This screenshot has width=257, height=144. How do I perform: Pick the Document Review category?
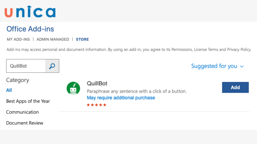(25, 123)
